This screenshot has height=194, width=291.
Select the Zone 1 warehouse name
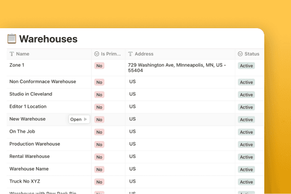pyautogui.click(x=17, y=65)
